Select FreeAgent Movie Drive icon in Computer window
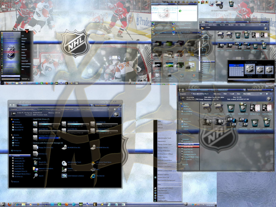The image size is (276, 207). 35,138
